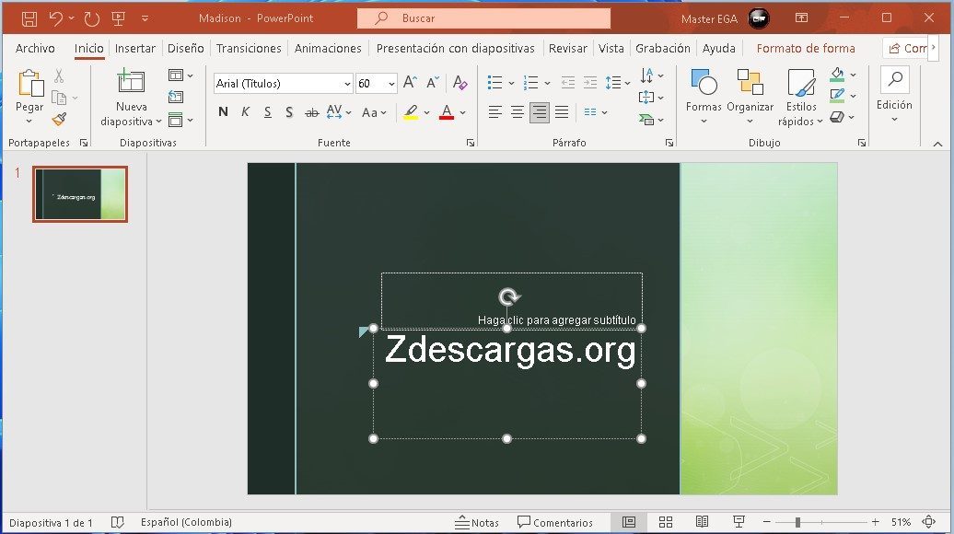954x534 pixels.
Task: Clear all formatting icon
Action: 460,82
